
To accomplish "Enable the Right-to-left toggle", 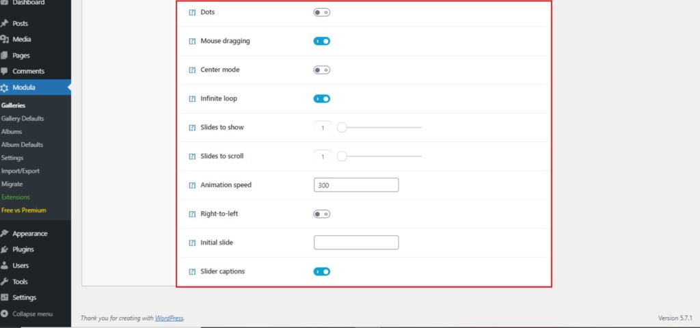I will 321,214.
